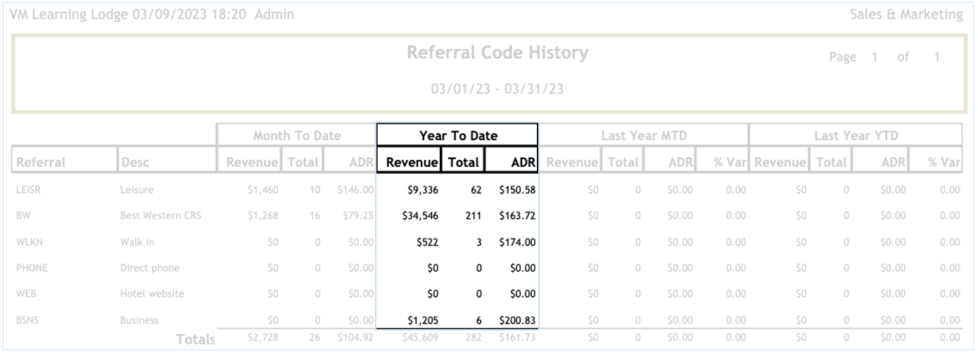Image resolution: width=978 pixels, height=353 pixels.
Task: Select the Desc column header
Action: pyautogui.click(x=135, y=163)
